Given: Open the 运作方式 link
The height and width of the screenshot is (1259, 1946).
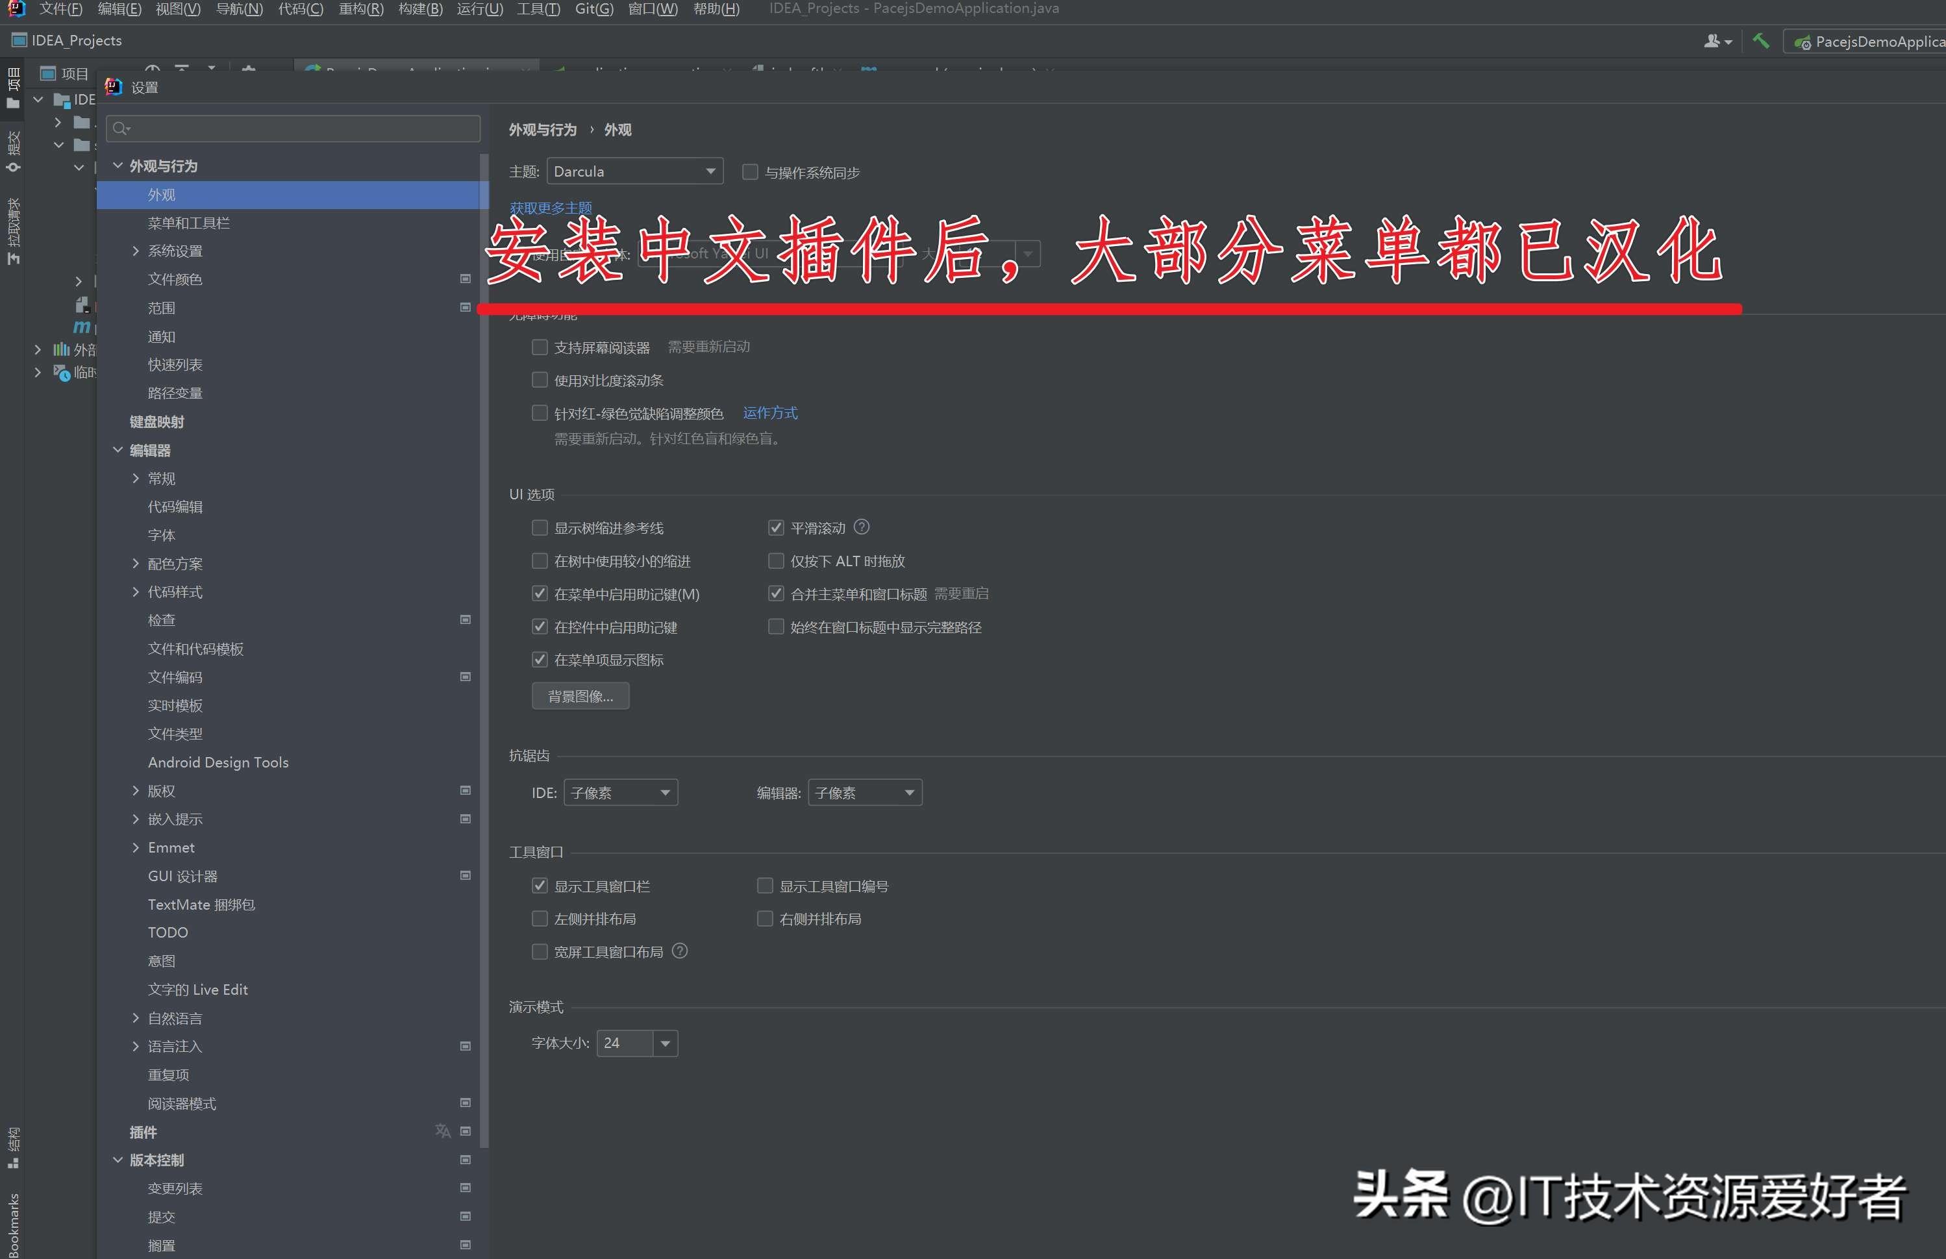Looking at the screenshot, I should pyautogui.click(x=770, y=413).
